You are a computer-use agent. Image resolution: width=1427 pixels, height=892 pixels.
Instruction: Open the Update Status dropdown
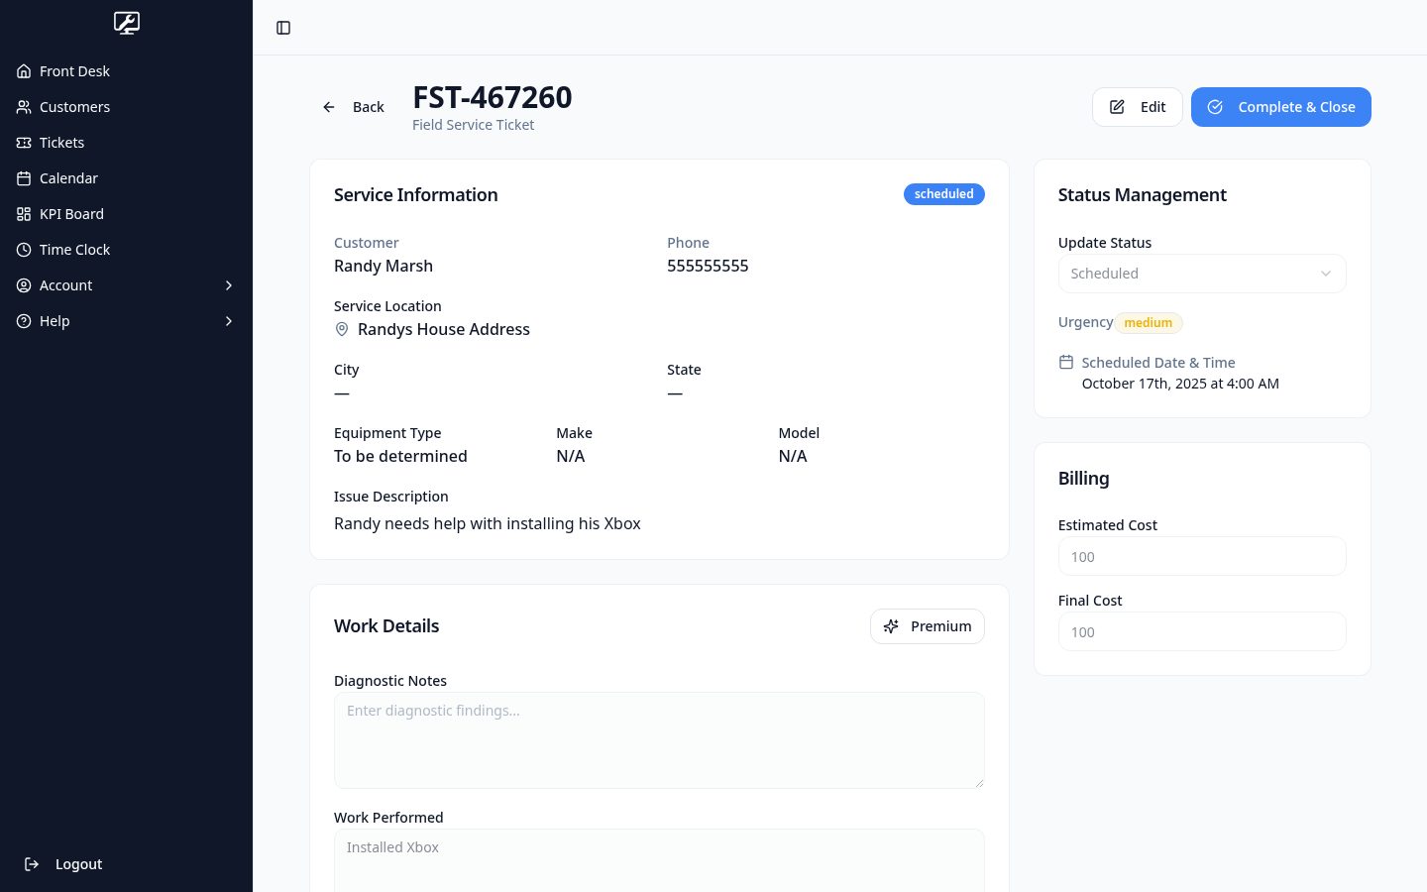click(1202, 274)
